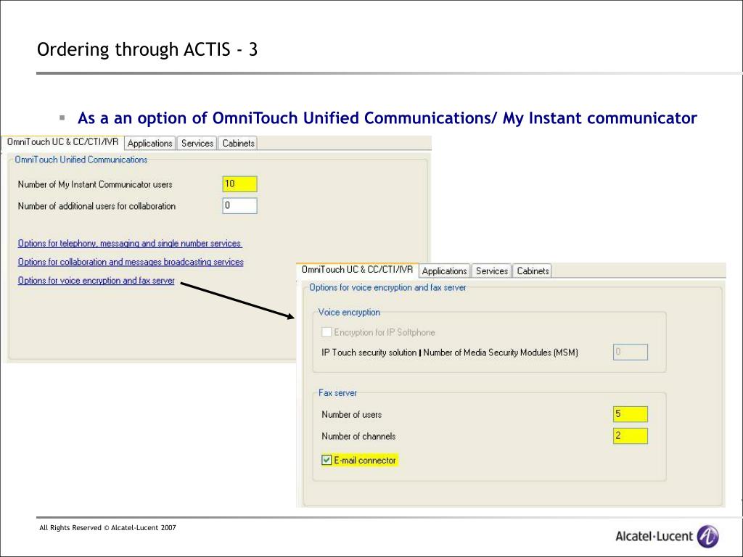743x557 pixels.
Task: Click the 'IP Touch security solution' label text
Action: 369,352
